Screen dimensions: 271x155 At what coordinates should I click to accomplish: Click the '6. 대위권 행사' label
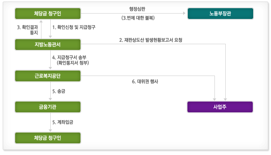(x=145, y=82)
